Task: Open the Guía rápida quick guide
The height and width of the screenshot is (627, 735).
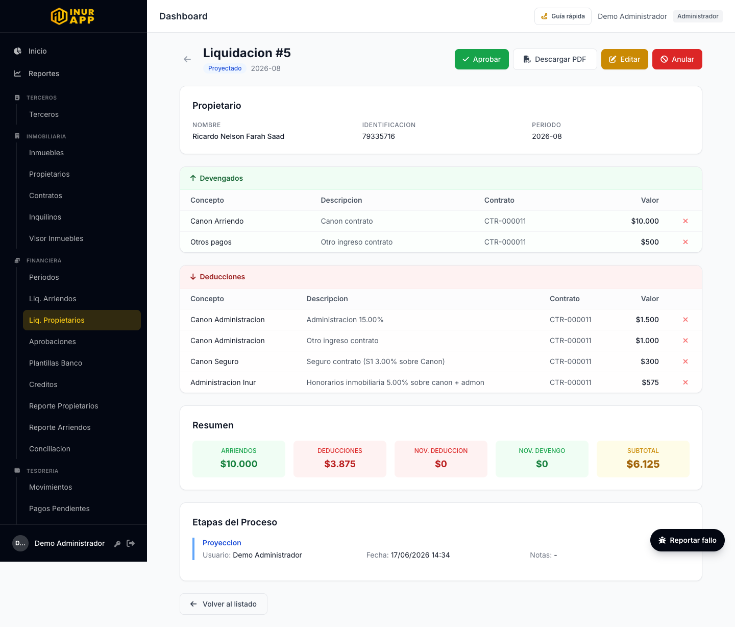Action: pos(563,16)
